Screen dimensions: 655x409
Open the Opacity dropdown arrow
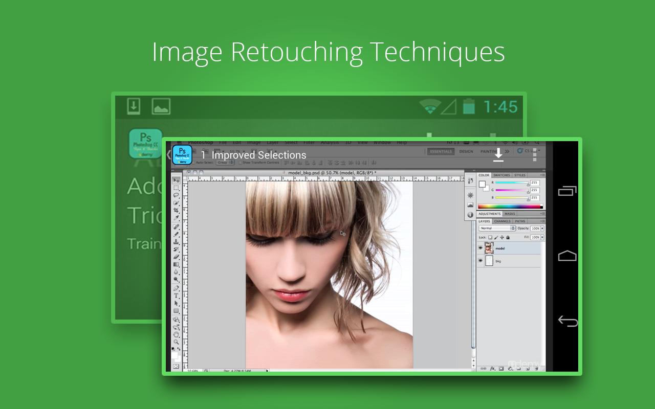[542, 228]
